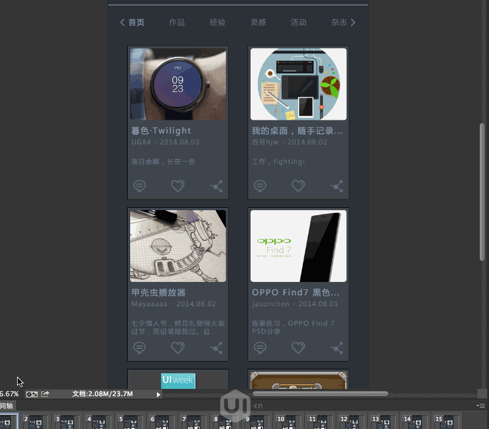The height and width of the screenshot is (429, 489).
Task: Click the back chevron left of 首页
Action: coord(122,22)
